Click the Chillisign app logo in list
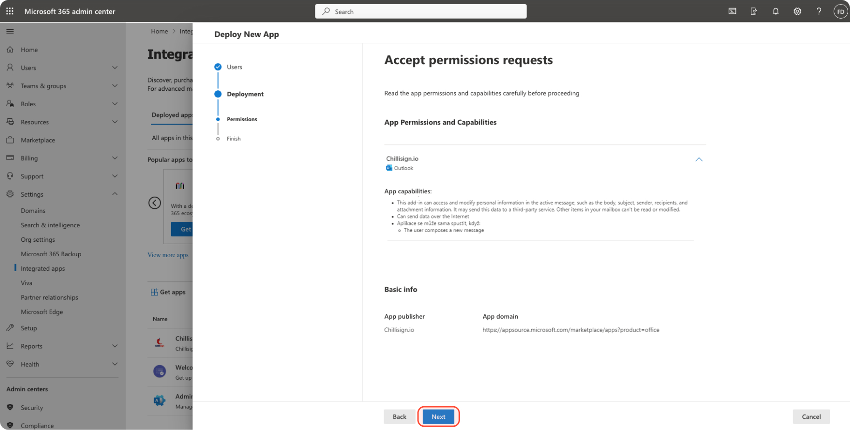The image size is (850, 430). 159,343
